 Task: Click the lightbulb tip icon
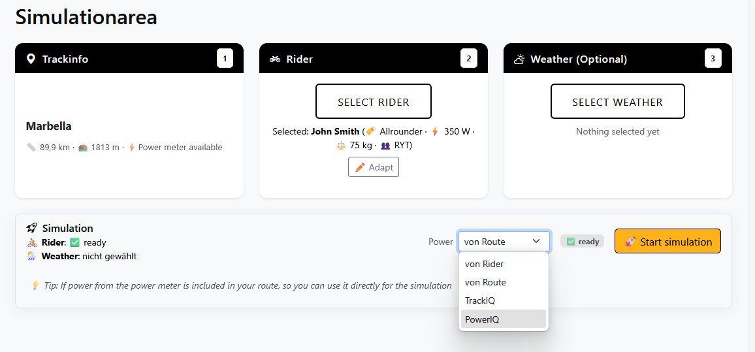[x=36, y=285]
